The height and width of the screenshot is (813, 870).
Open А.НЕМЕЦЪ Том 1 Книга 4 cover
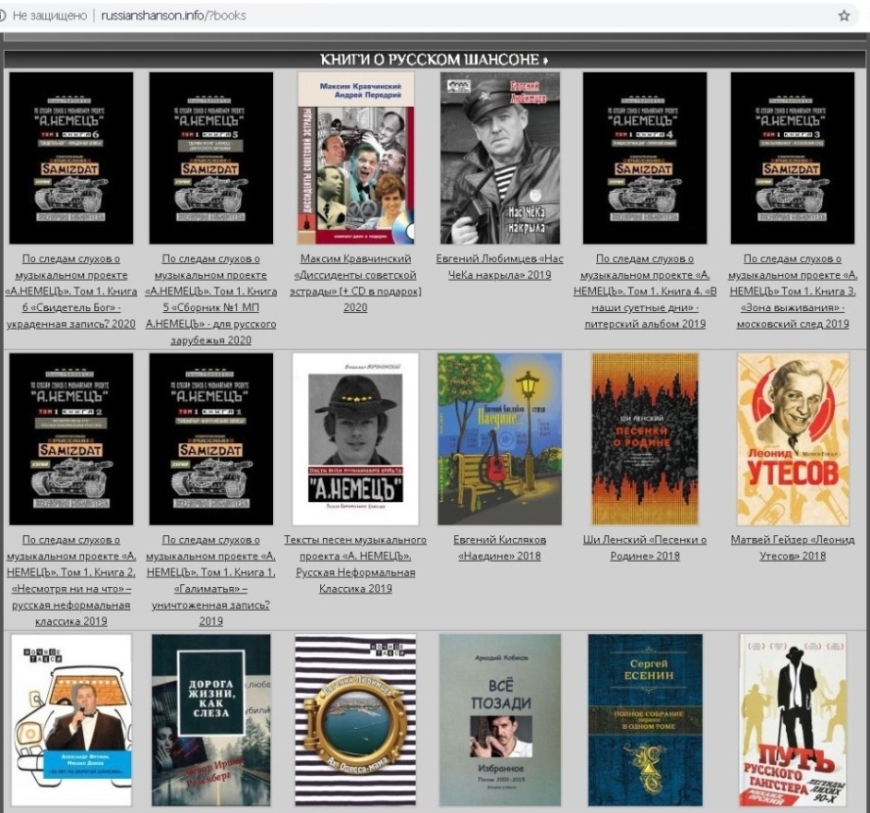click(x=645, y=158)
